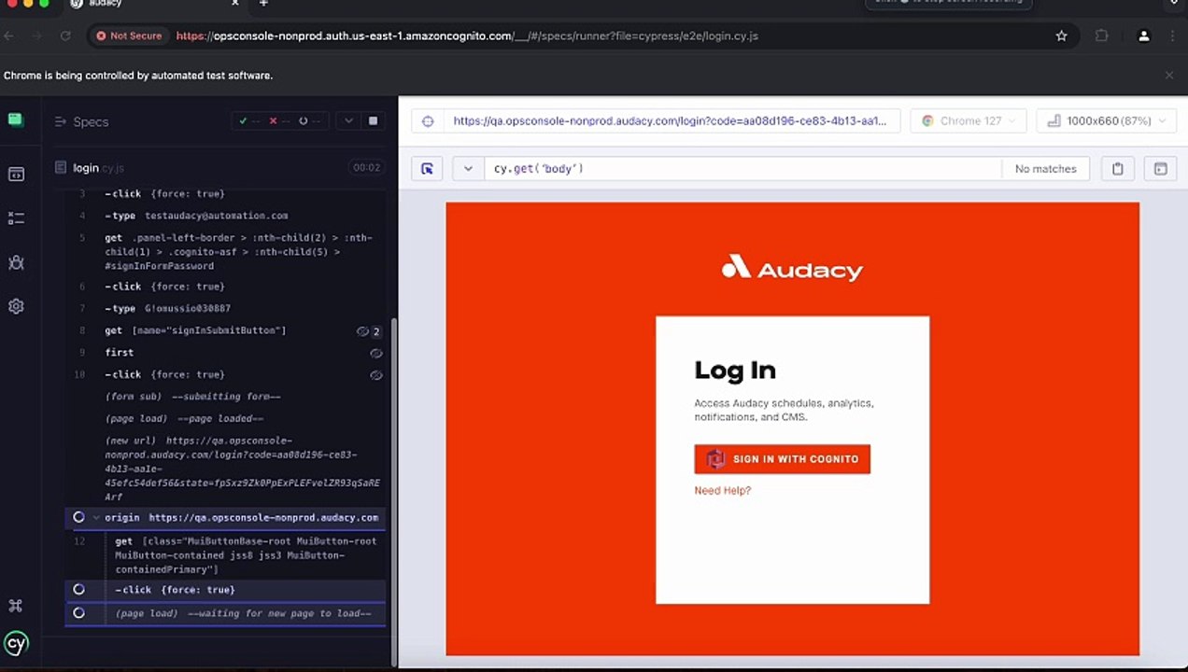Click the 'Log In' heading

coord(735,371)
